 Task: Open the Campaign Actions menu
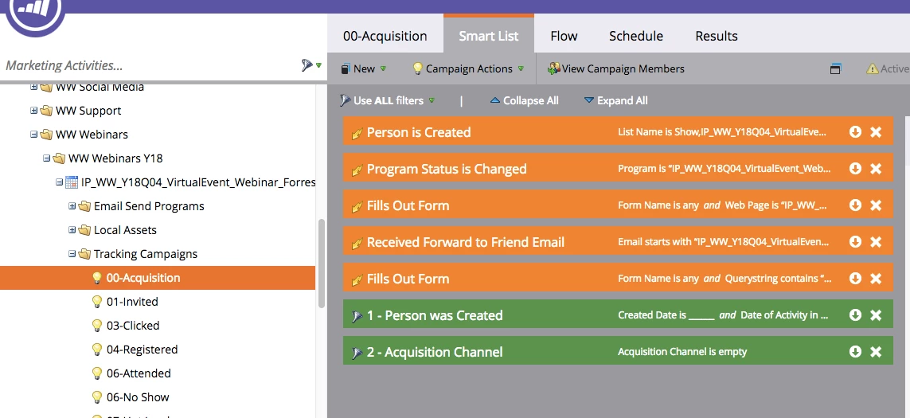point(468,68)
